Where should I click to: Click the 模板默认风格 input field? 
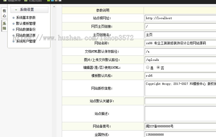[180, 76]
